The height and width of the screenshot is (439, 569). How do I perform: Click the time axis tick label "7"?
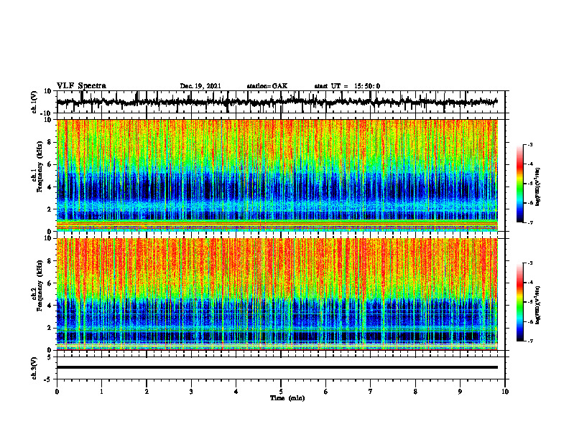[x=371, y=392]
